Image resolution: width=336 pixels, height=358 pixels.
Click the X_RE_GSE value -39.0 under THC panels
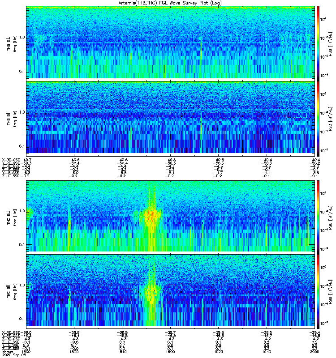[26, 332]
